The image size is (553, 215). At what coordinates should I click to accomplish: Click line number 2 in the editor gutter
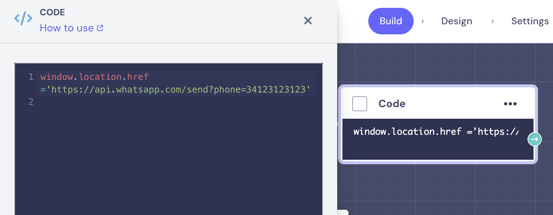click(x=31, y=102)
